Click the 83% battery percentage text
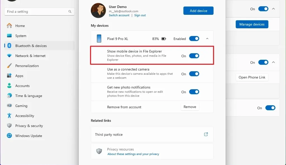 [155, 39]
